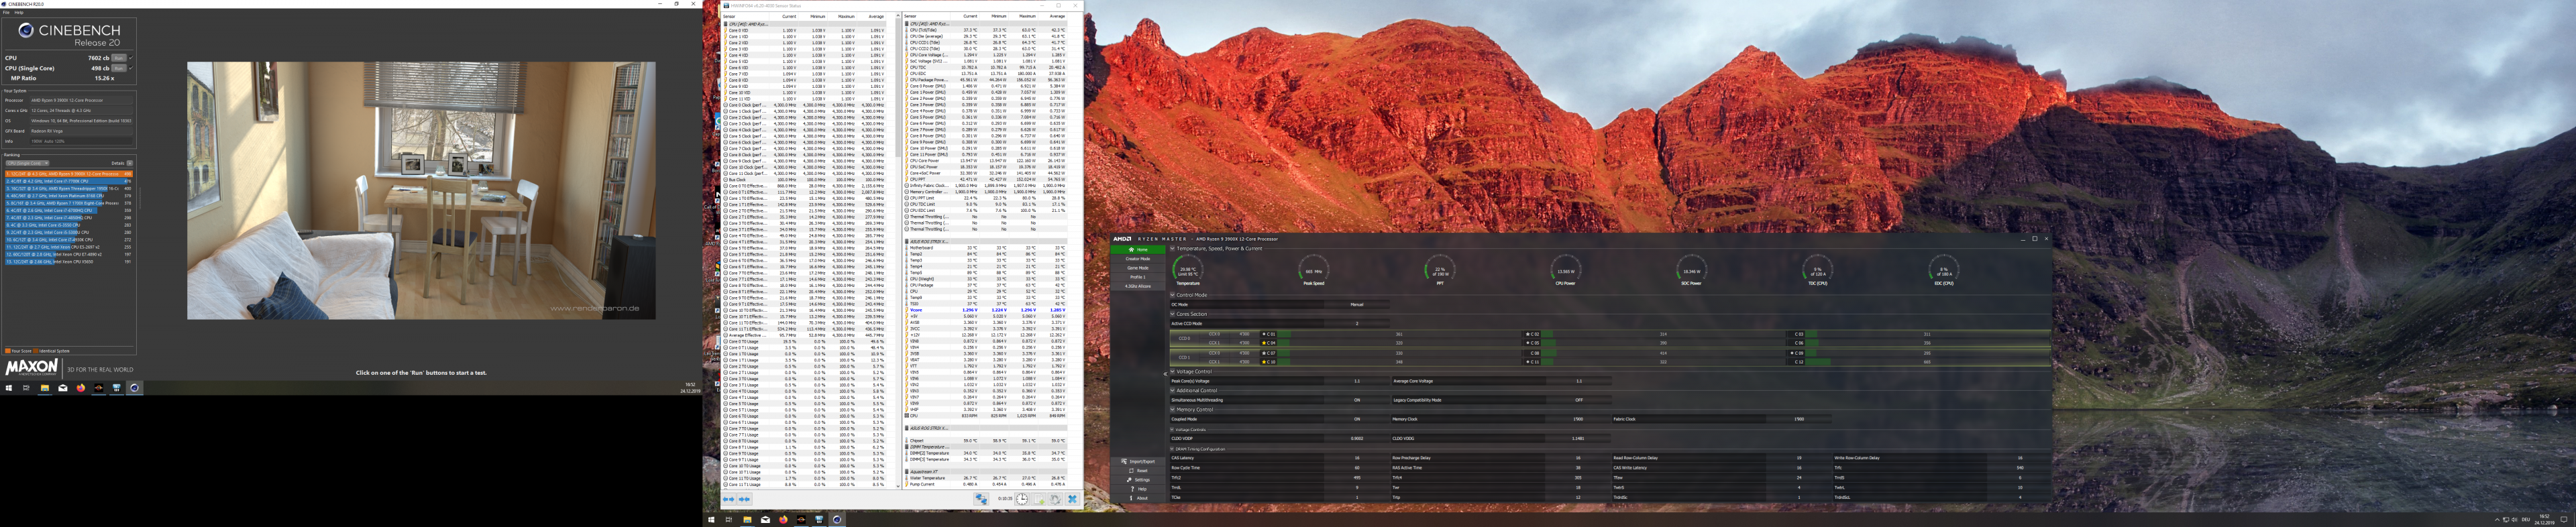Click the HWiNFO clock reset-timer icon

click(1022, 498)
